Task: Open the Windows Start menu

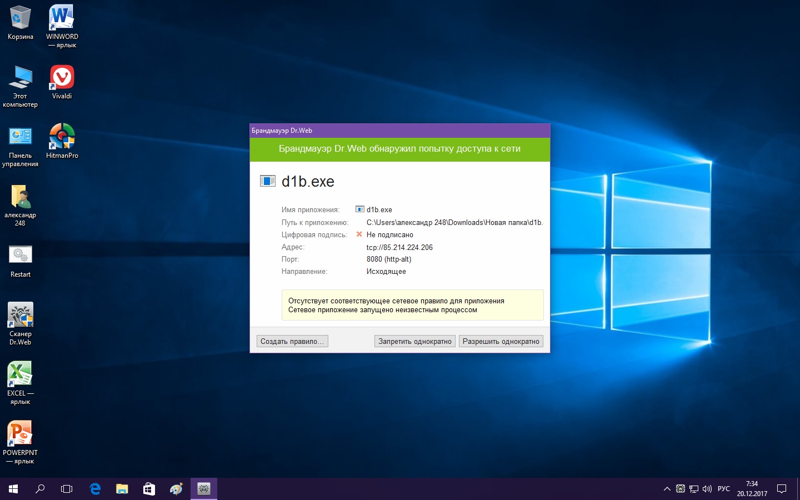Action: [13, 489]
